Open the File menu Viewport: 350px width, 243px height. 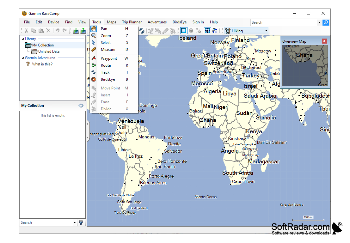[27, 22]
